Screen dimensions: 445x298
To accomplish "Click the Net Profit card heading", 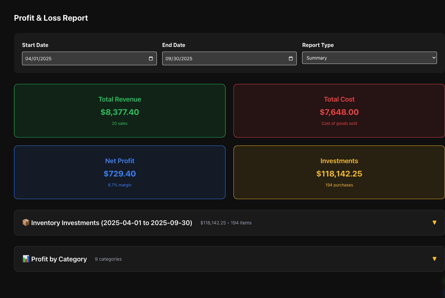I will [x=120, y=161].
